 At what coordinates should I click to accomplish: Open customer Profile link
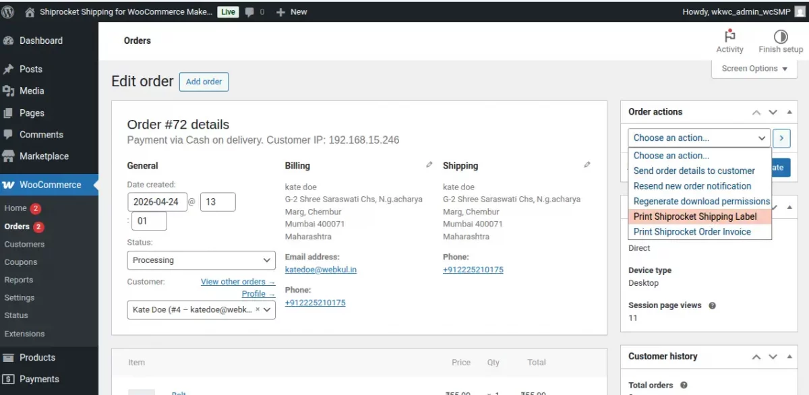(258, 294)
